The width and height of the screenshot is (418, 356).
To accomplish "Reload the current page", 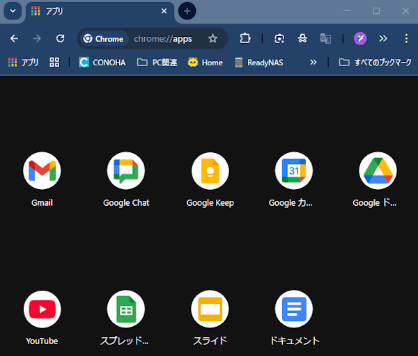I will coord(60,38).
